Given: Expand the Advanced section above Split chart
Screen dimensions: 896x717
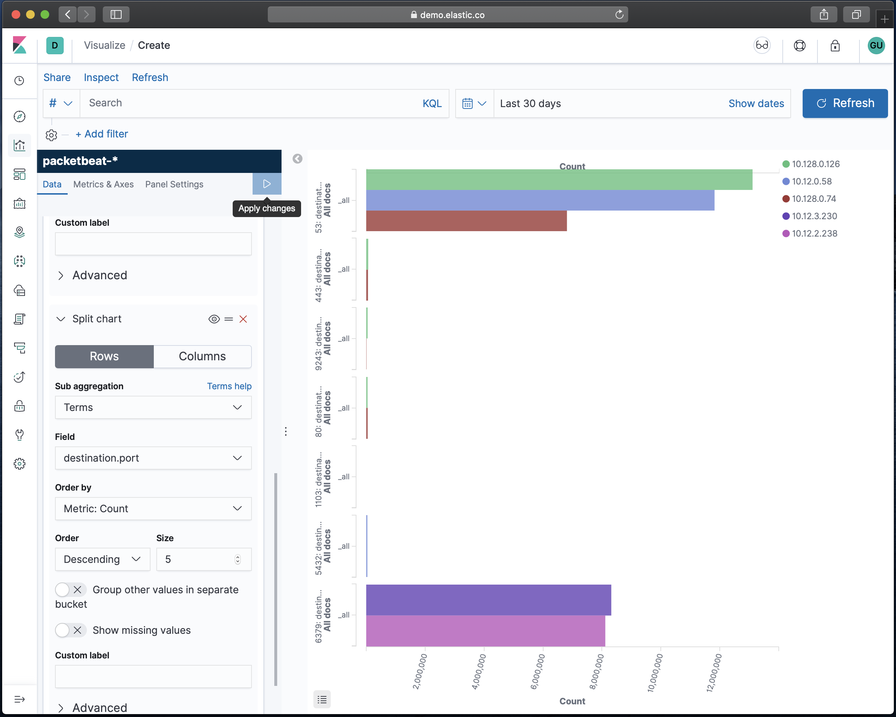Looking at the screenshot, I should click(100, 275).
